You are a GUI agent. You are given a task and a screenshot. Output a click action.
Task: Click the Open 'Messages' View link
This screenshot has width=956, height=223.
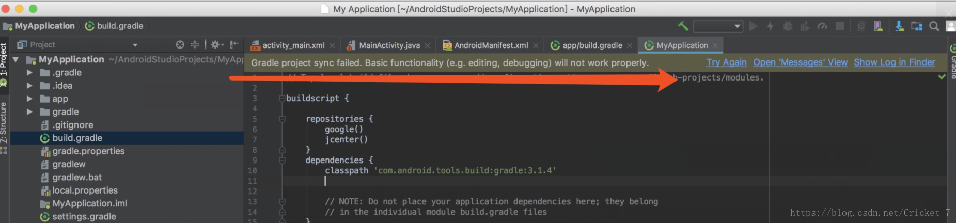click(800, 62)
